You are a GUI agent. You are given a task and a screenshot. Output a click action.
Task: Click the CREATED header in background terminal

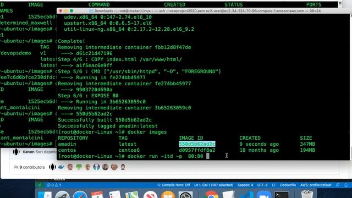point(174,5)
